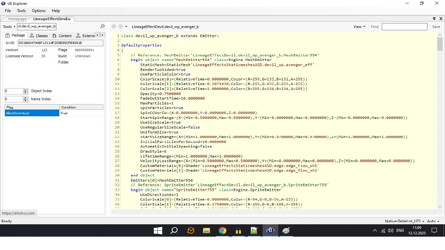Click the Object Index number field

(x=14, y=91)
